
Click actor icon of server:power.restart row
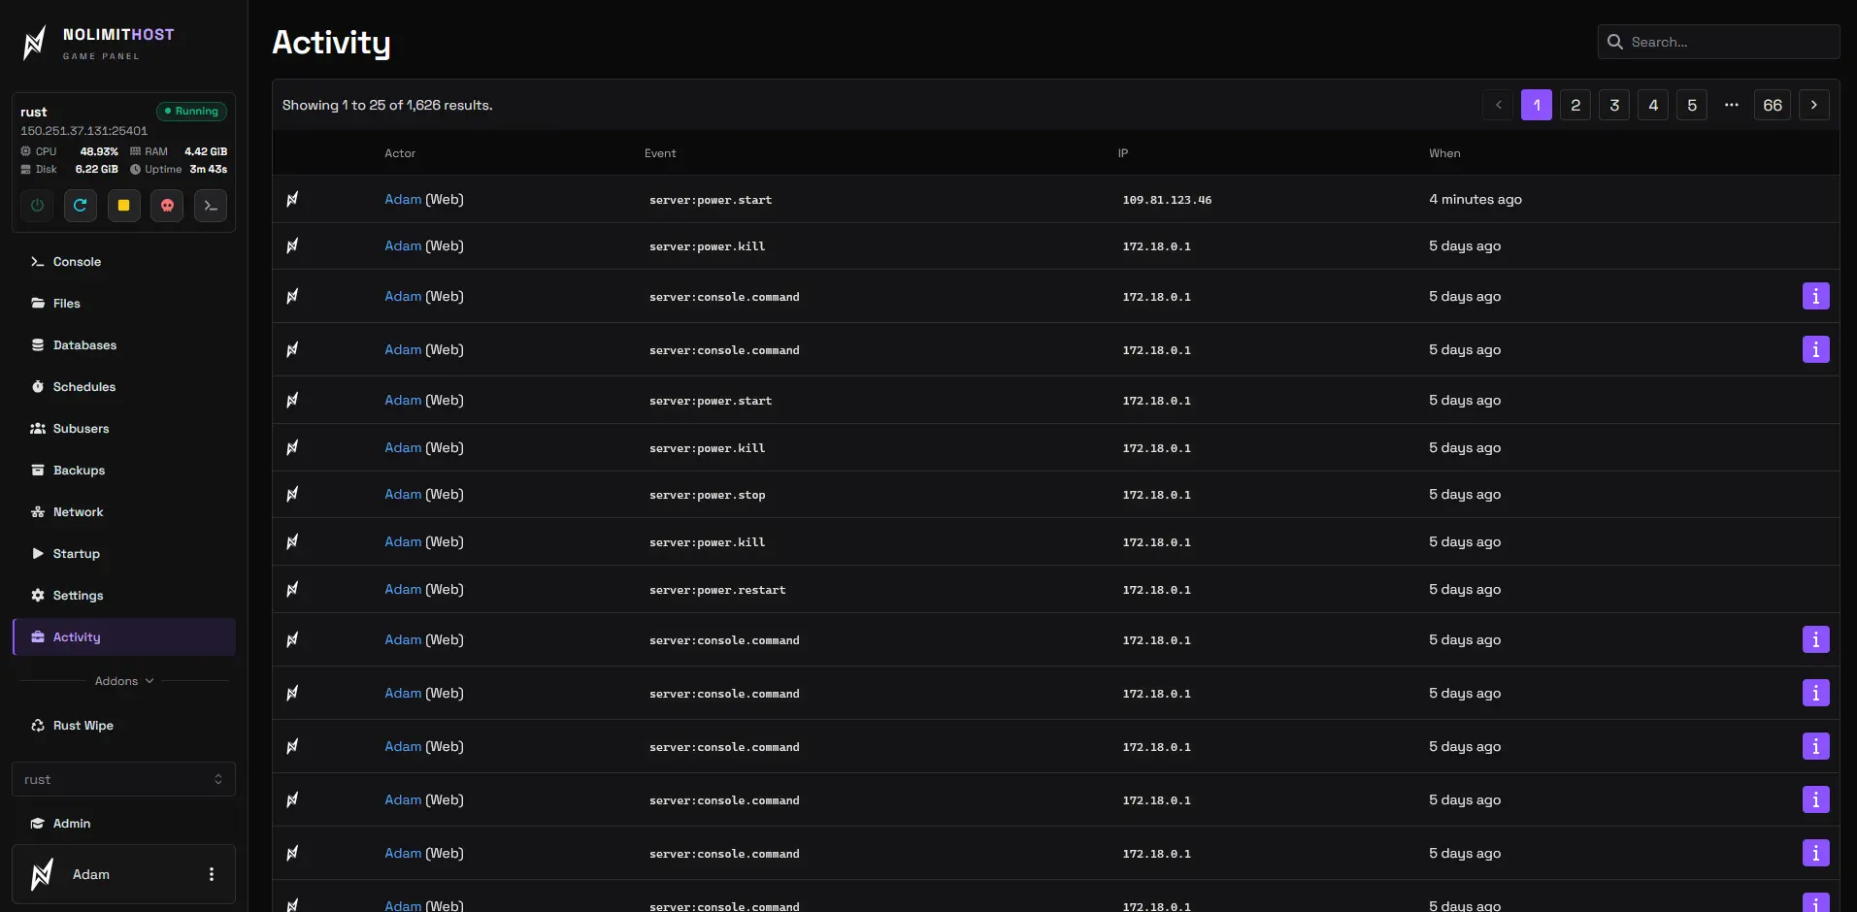click(x=292, y=589)
